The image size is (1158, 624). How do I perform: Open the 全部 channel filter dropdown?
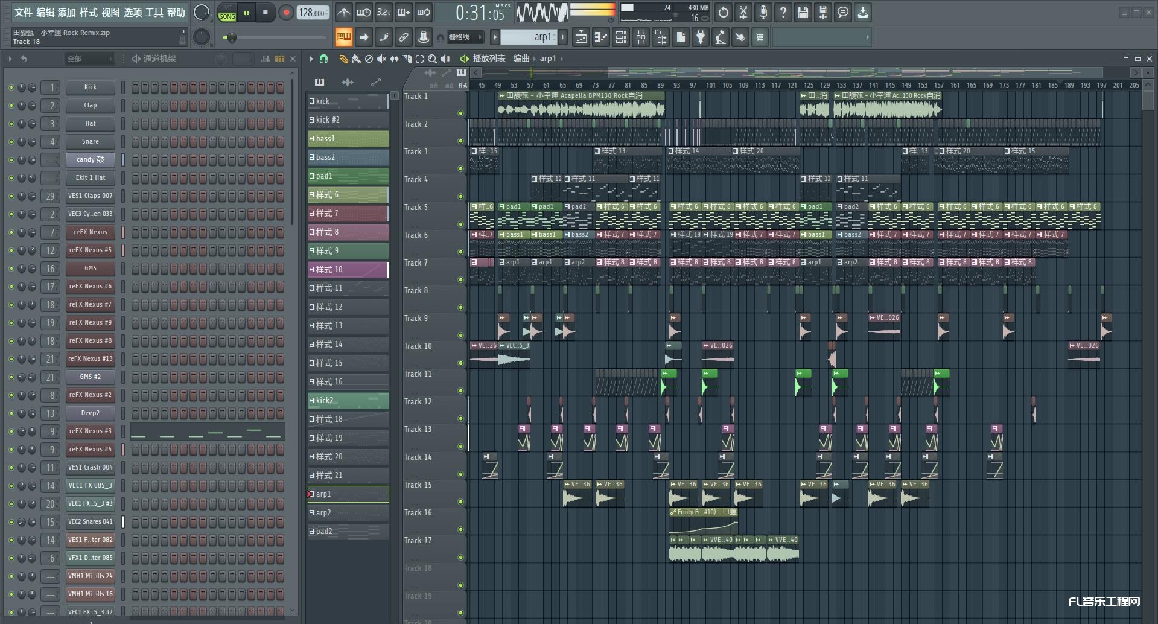(89, 59)
